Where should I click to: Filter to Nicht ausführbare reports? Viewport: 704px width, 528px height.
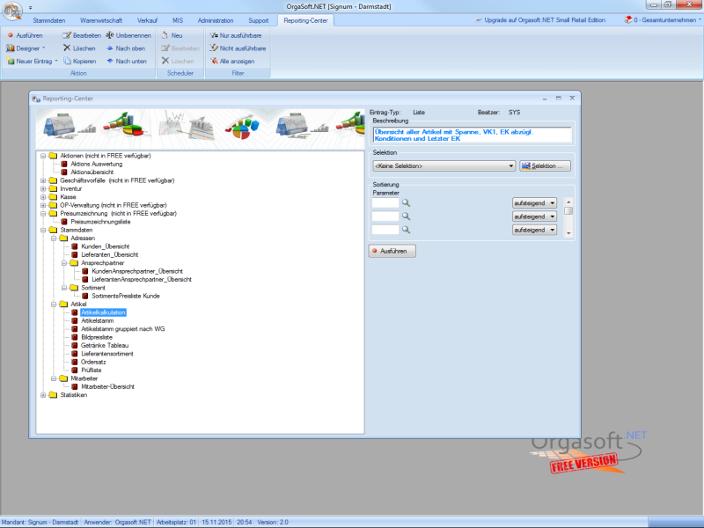click(213, 48)
